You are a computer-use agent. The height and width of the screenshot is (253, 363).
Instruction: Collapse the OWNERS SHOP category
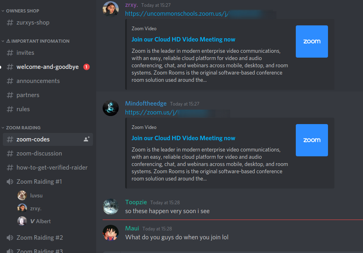[x=23, y=11]
